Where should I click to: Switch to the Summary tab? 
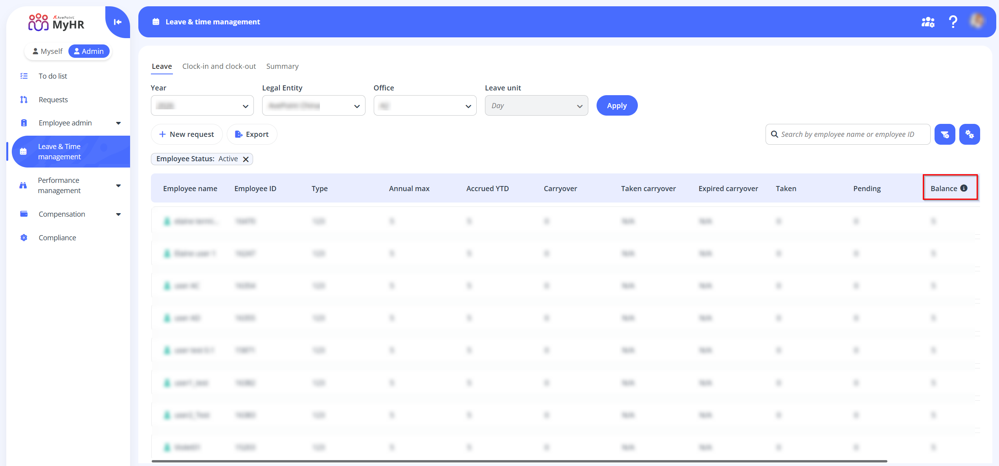[282, 66]
